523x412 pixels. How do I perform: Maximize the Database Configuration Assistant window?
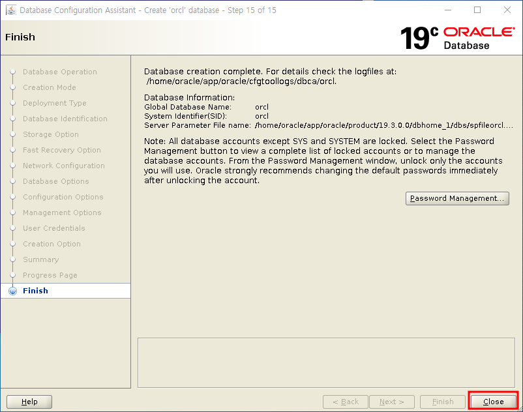(x=477, y=10)
